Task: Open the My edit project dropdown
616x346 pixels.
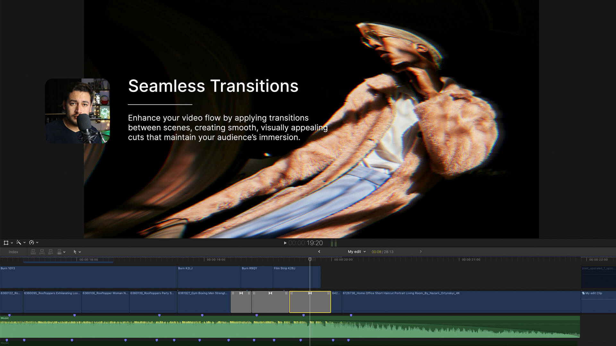Action: point(356,252)
